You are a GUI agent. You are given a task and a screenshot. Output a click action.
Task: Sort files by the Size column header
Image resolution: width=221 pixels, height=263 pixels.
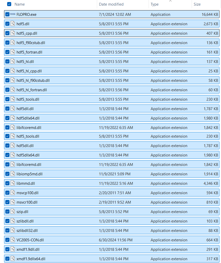coord(197,4)
